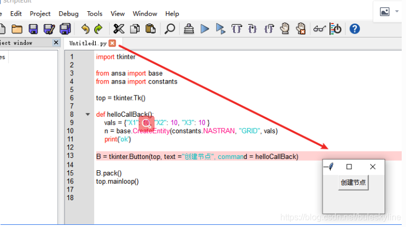
Task: Maximize the small Tk window
Action: (x=349, y=167)
